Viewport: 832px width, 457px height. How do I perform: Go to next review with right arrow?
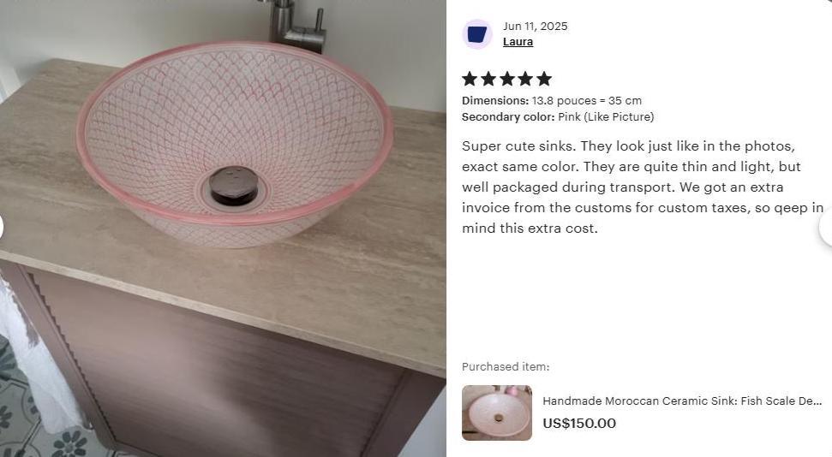827,227
